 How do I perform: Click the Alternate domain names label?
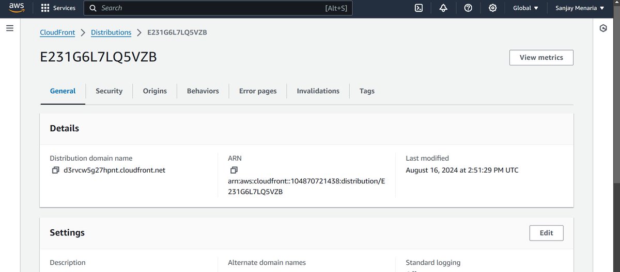267,263
